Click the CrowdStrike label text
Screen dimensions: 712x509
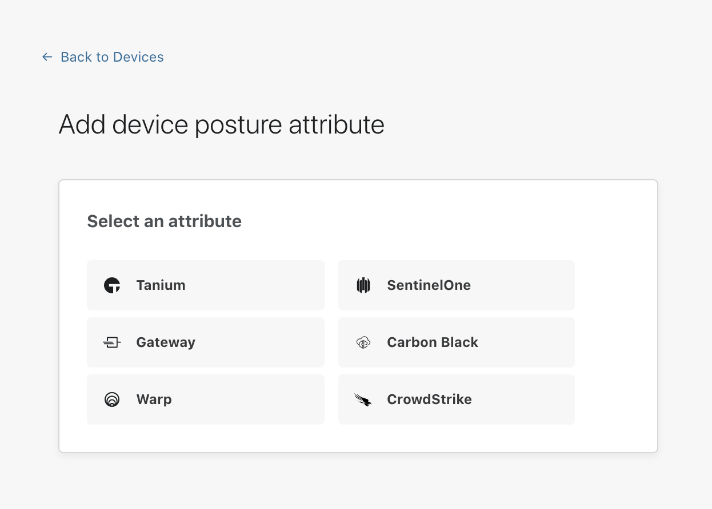coord(429,399)
